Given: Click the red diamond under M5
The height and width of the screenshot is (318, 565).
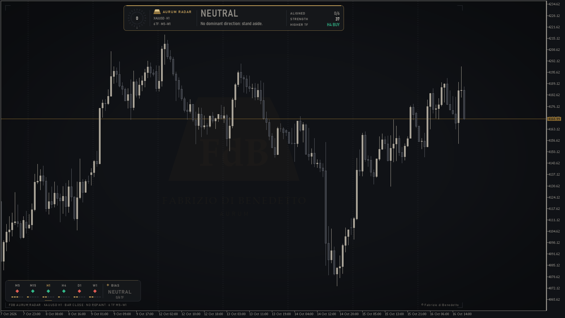Looking at the screenshot, I should coord(17,291).
